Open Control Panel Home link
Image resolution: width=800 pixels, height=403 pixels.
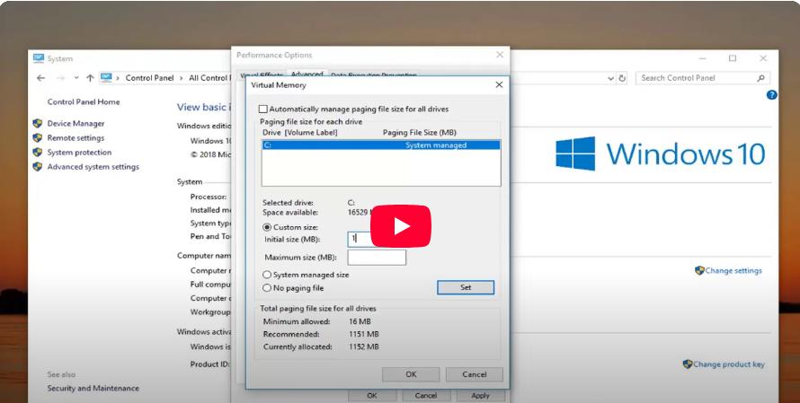click(84, 102)
